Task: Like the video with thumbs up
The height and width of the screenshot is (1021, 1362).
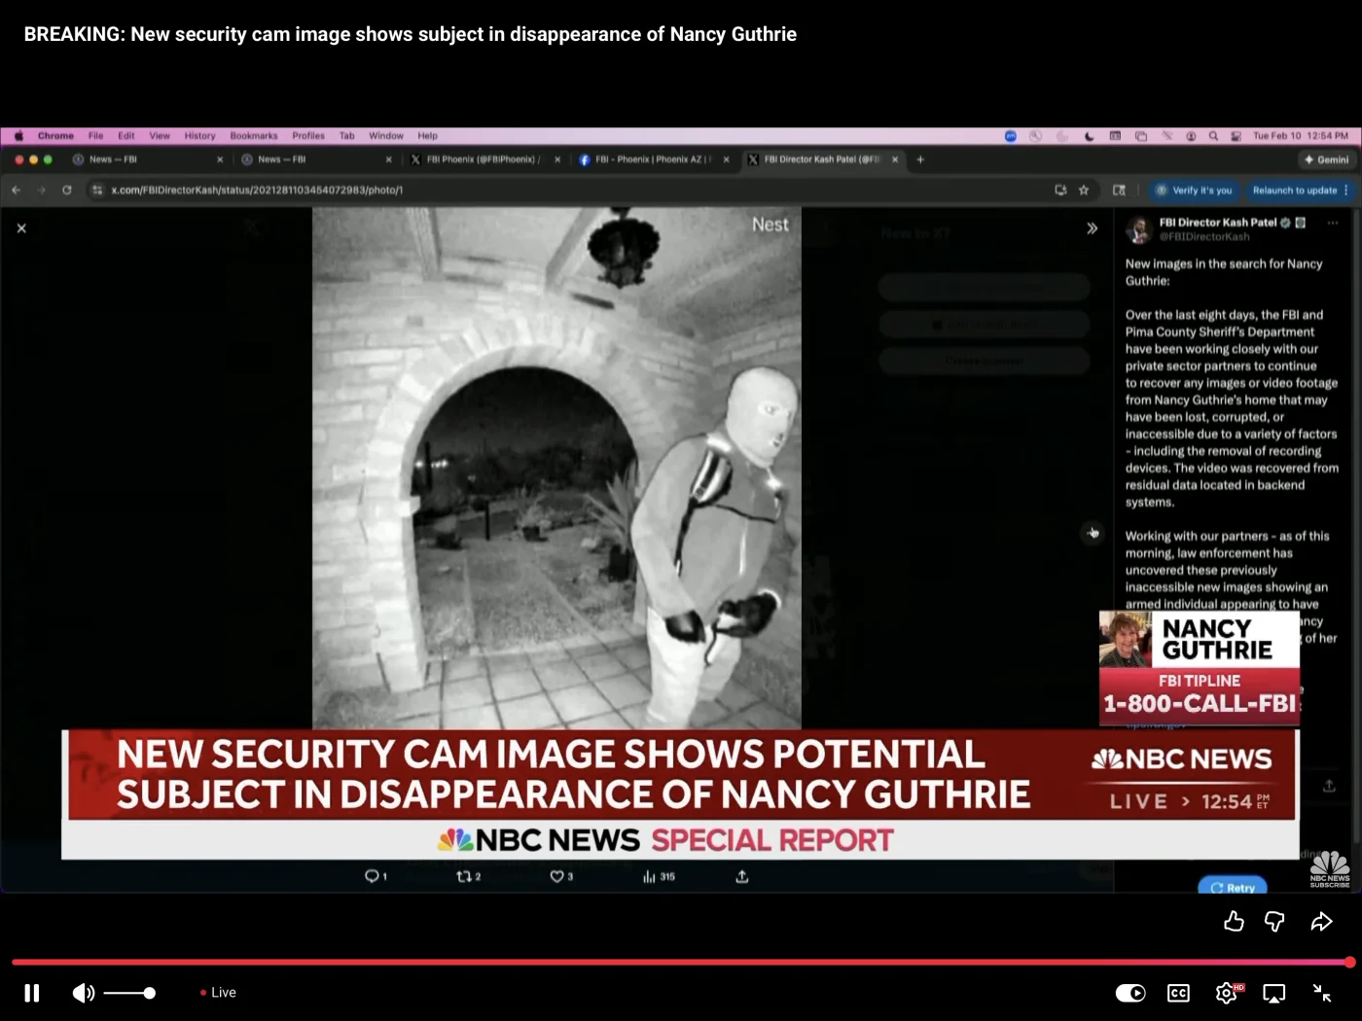Action: pyautogui.click(x=1234, y=921)
